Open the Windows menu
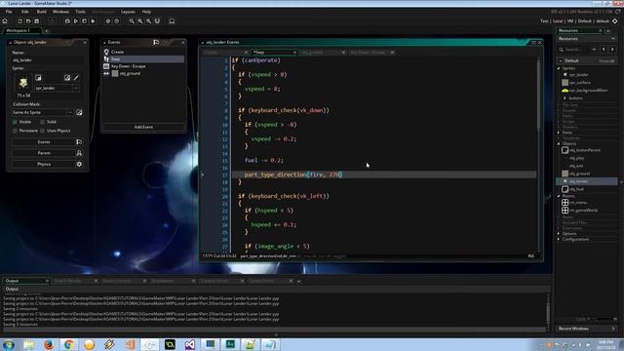Image resolution: width=624 pixels, height=351 pixels. click(60, 12)
